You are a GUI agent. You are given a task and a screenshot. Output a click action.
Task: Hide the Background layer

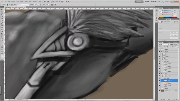coord(159,91)
